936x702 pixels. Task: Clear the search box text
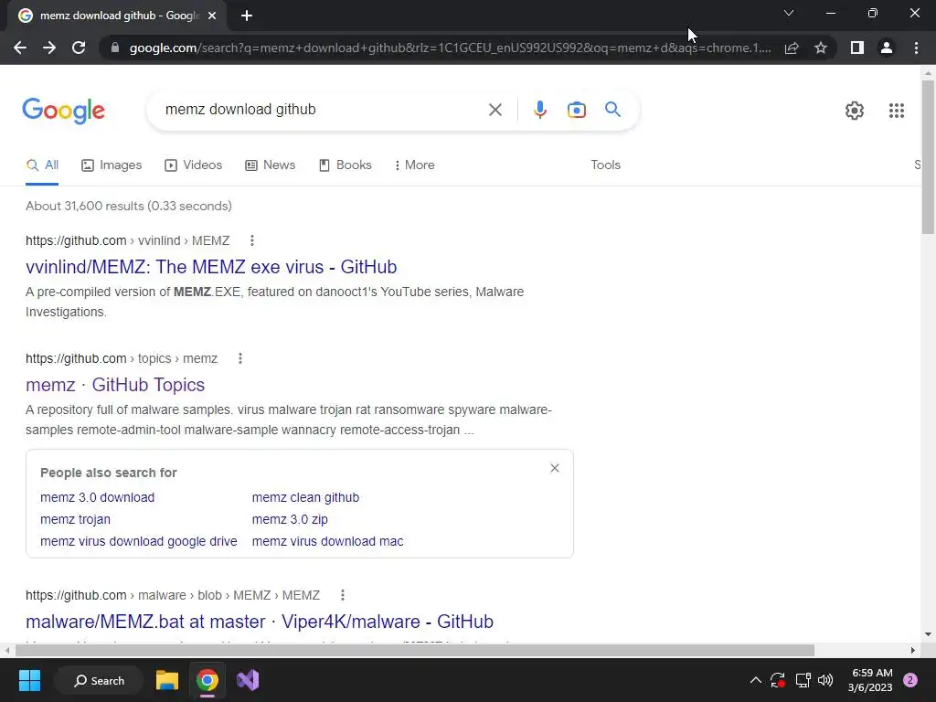[495, 110]
